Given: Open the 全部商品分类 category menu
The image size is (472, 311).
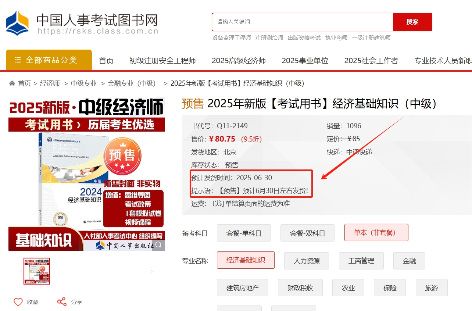Looking at the screenshot, I should point(49,60).
